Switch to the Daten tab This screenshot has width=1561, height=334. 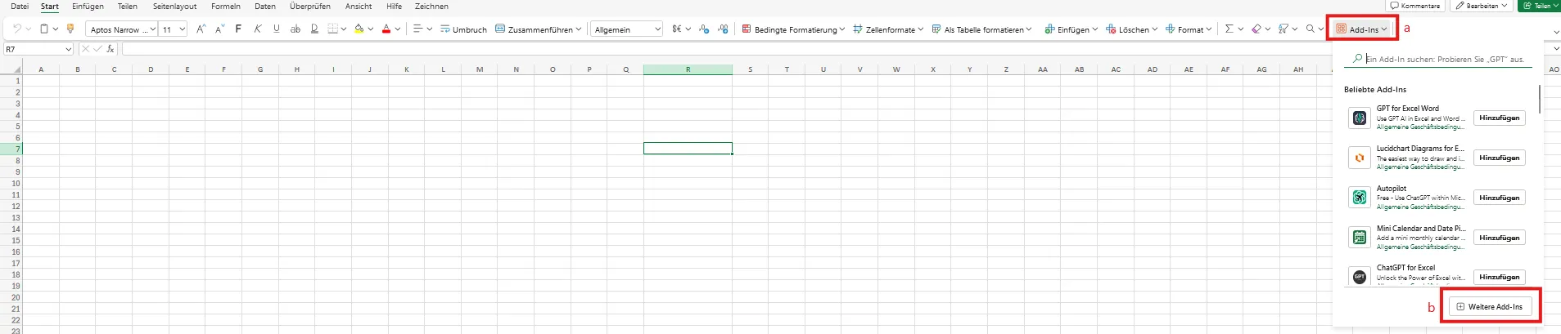click(265, 7)
